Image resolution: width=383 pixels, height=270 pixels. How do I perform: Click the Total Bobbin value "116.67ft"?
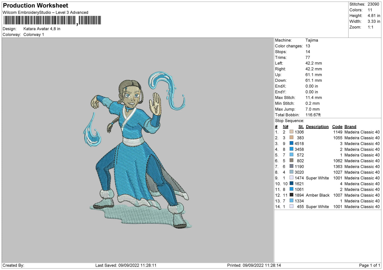(x=313, y=115)
